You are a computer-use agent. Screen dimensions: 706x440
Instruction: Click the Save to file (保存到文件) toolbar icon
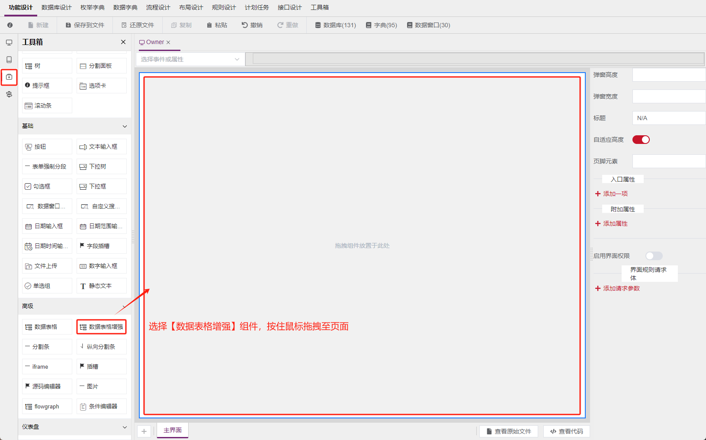click(68, 25)
